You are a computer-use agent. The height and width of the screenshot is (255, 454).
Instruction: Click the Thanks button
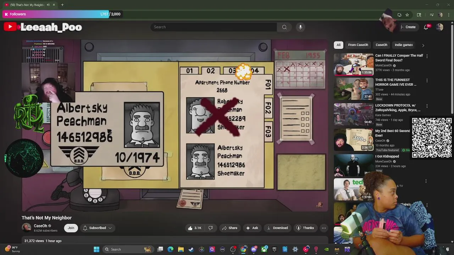click(305, 228)
